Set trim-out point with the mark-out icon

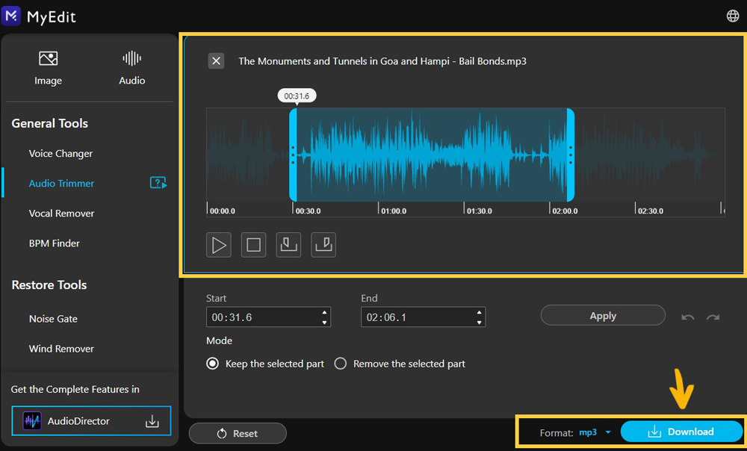[x=323, y=244]
